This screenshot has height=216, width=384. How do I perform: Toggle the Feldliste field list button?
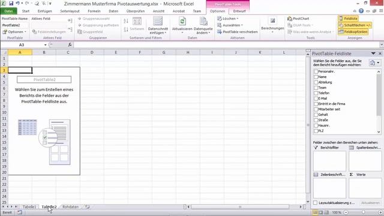pos(348,19)
